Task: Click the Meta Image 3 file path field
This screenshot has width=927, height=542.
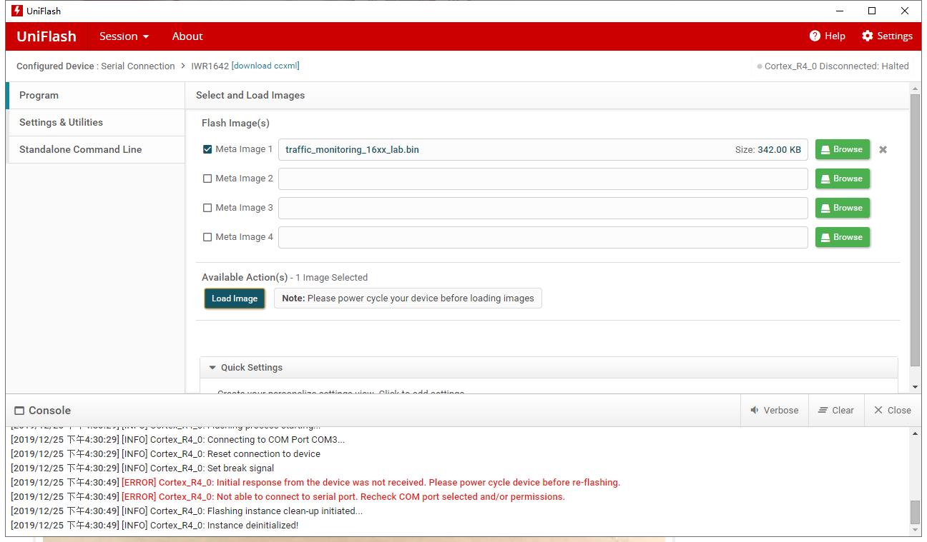Action: (543, 209)
